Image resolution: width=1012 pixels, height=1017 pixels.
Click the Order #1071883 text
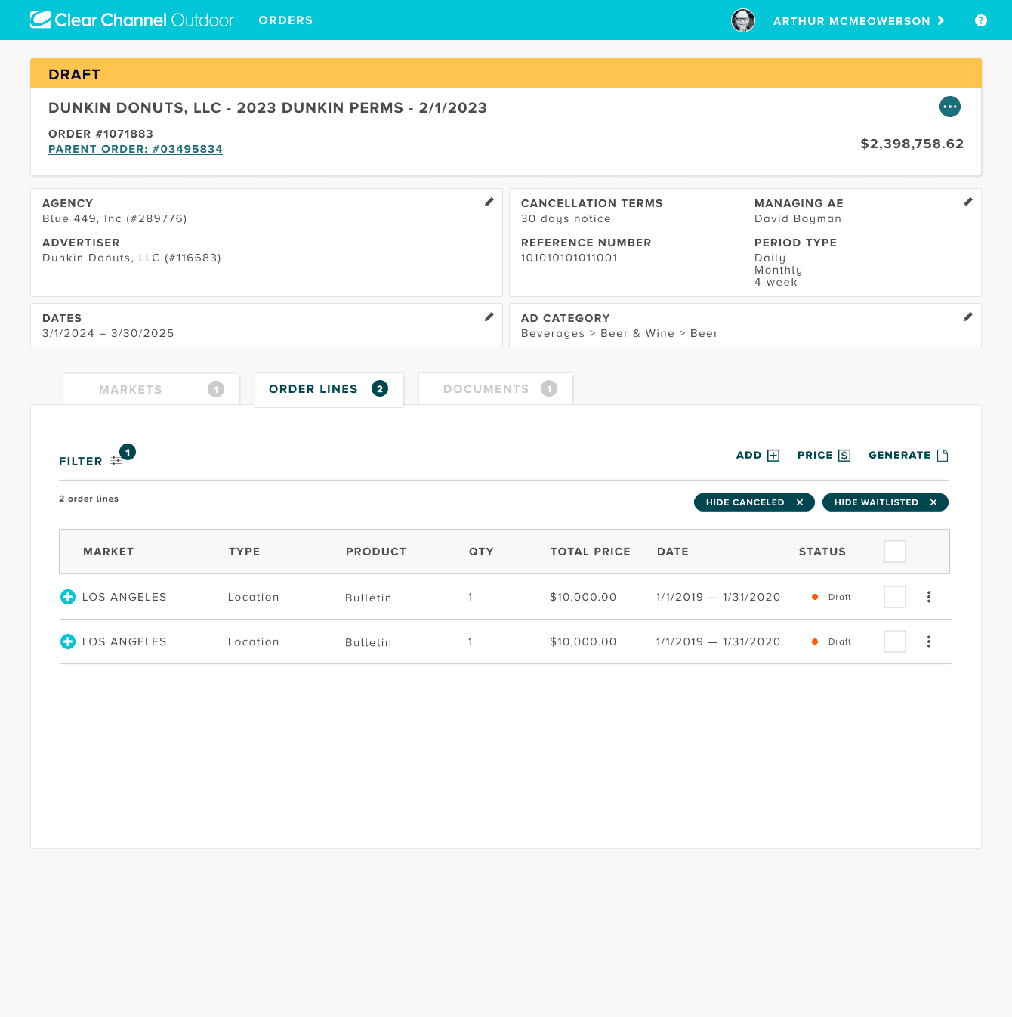(x=100, y=134)
